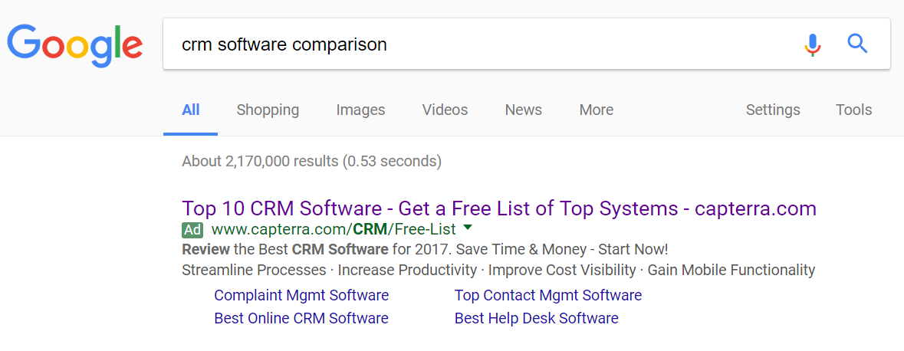Open the Top Contact Mgmt Software sitelink
Viewport: 904px width, 351px height.
tap(547, 296)
